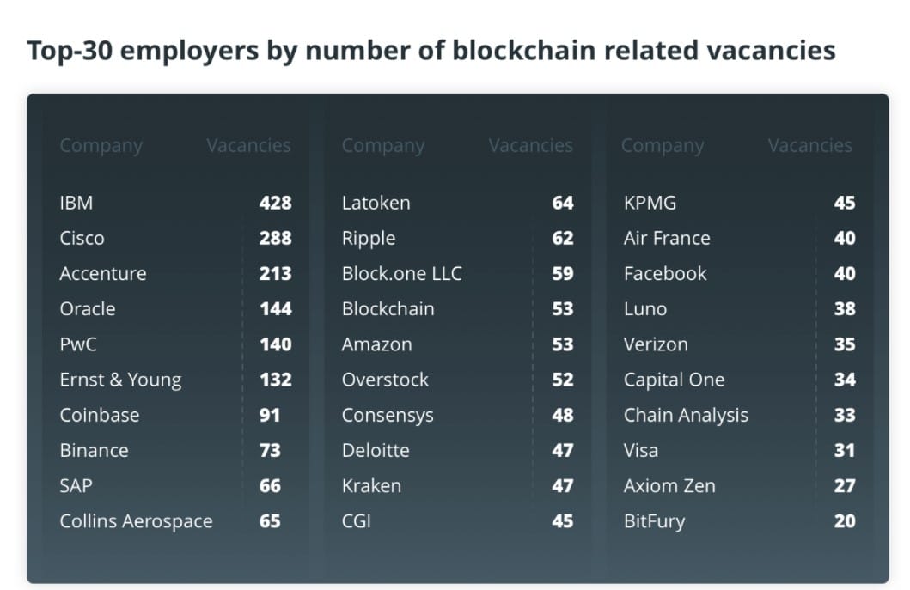
Task: Select Binance's vacancy number 73
Action: (x=270, y=450)
